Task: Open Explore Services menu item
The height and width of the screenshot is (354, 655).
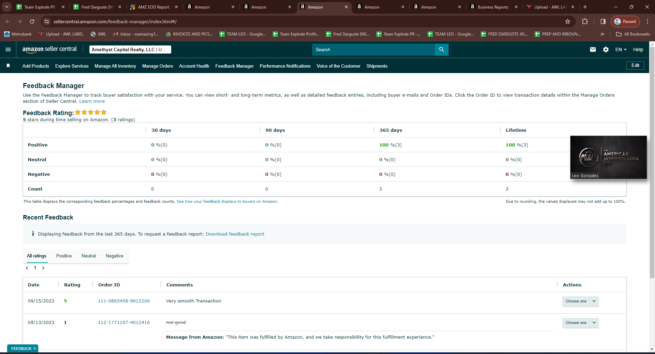Action: point(72,66)
